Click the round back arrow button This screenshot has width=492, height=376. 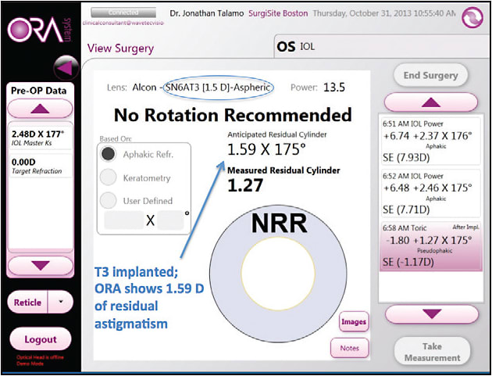66,68
